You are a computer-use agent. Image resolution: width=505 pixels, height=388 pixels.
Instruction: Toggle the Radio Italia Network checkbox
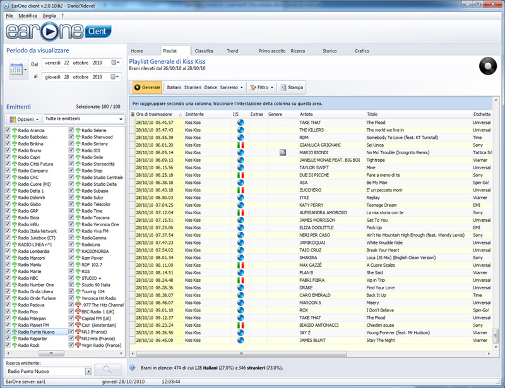[x=8, y=231]
